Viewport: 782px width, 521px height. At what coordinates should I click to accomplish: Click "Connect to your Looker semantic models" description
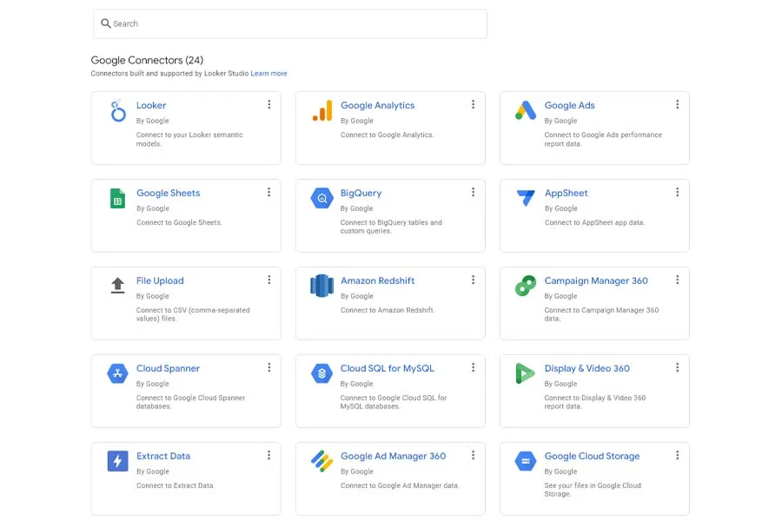coord(189,139)
